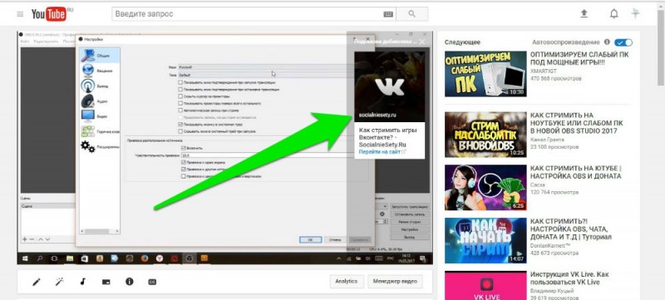Click into the Введите запрос search field
This screenshot has width=665, height=300.
click(248, 14)
